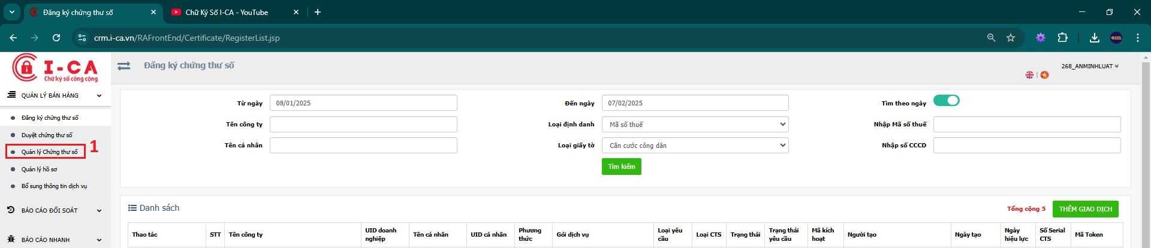Screen dimensions: 1151x248
Task: Add a new browser tab
Action: [318, 12]
